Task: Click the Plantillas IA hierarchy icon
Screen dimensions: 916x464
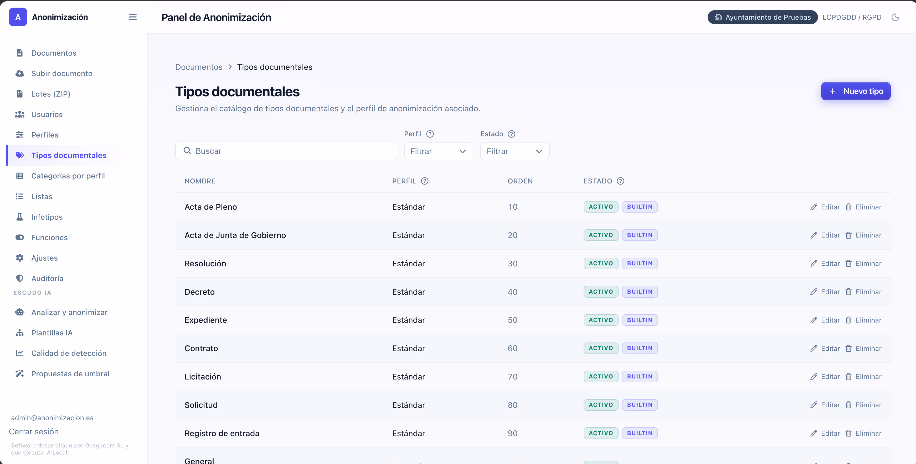Action: click(19, 333)
